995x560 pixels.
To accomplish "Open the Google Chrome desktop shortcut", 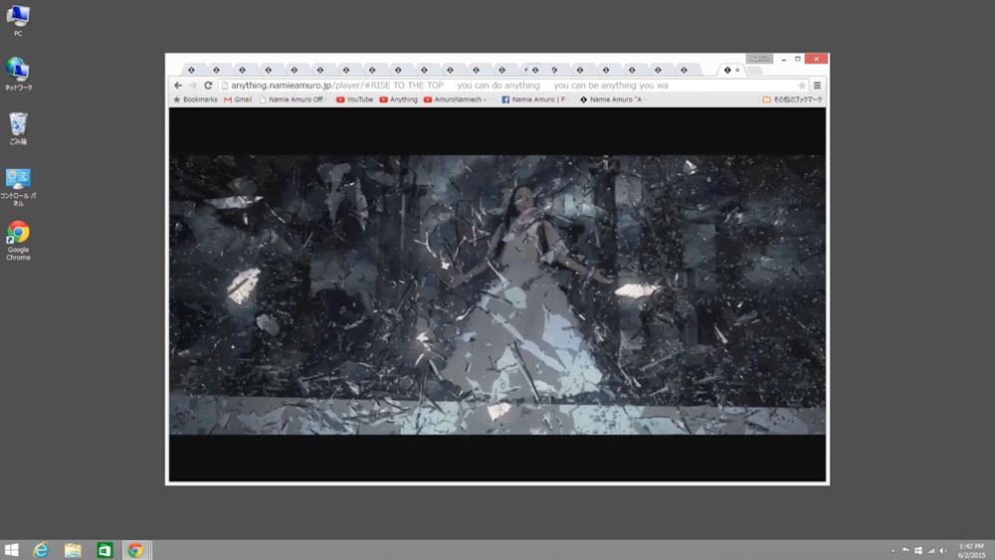I will (x=18, y=240).
